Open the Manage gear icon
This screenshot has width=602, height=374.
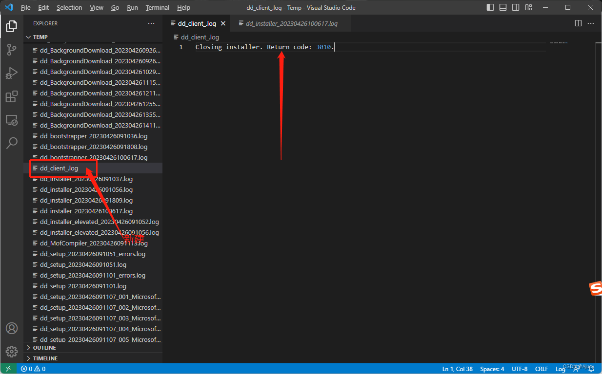coord(12,351)
